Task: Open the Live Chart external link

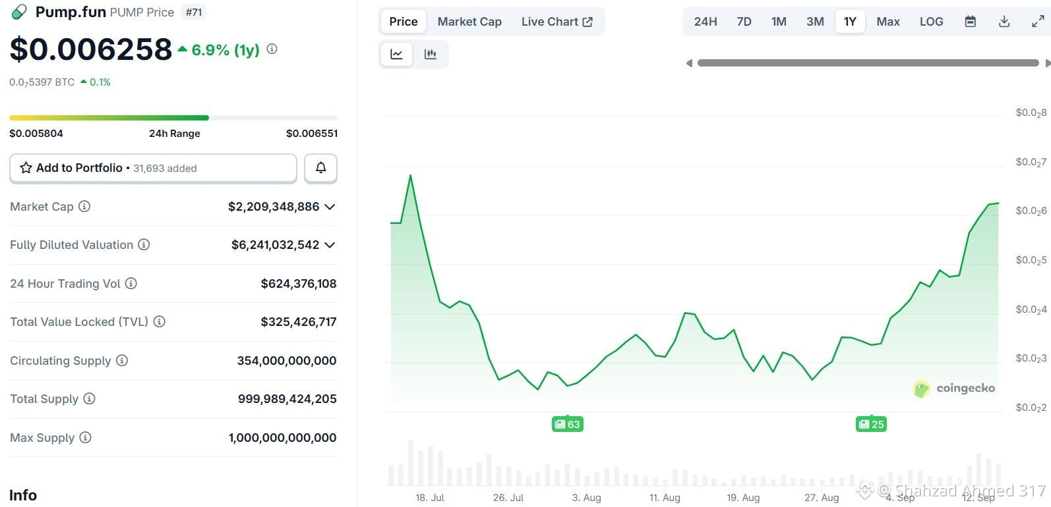Action: 557,22
